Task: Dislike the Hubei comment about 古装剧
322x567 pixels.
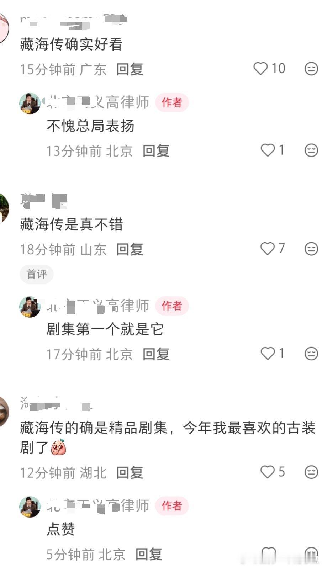Action: 311,472
